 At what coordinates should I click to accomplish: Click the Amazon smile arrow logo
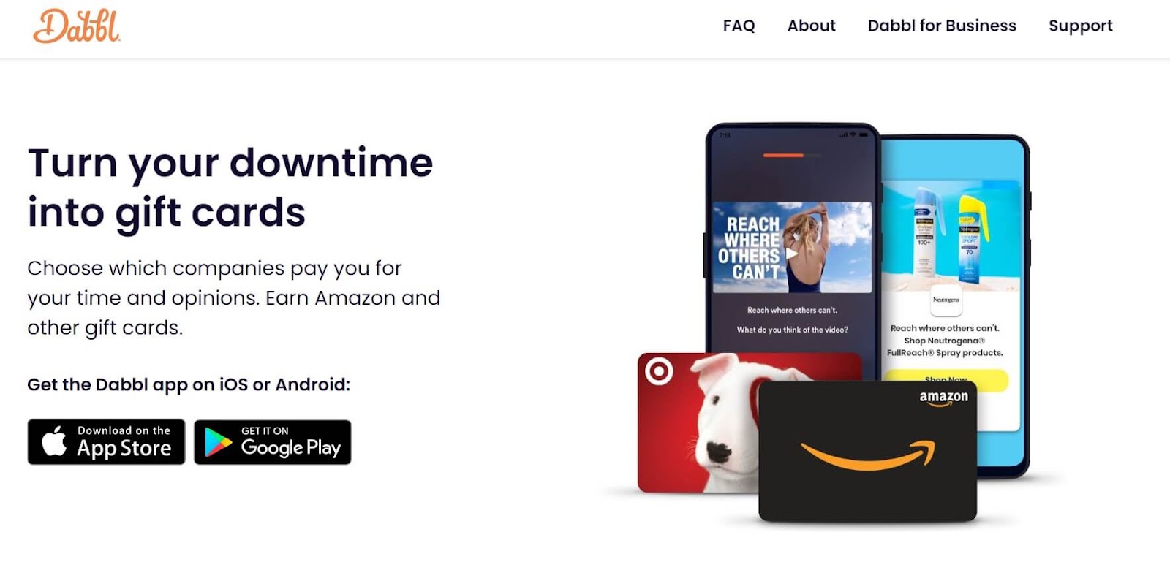(x=868, y=455)
